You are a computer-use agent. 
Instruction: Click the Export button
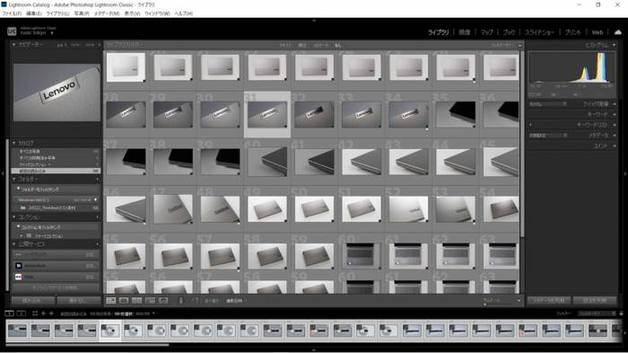(79, 300)
